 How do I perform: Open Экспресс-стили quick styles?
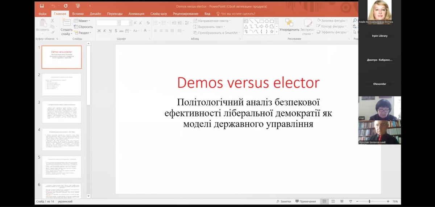[307, 27]
